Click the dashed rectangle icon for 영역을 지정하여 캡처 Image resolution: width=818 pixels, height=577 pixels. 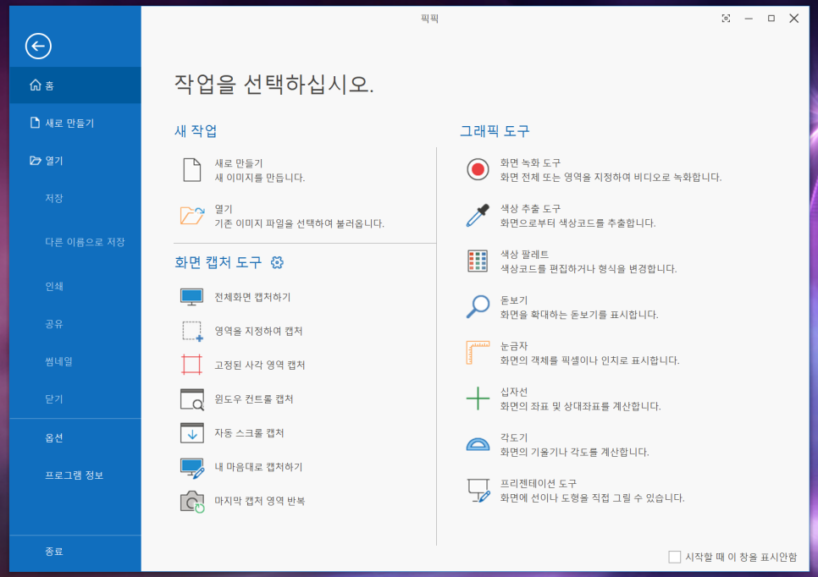(192, 331)
